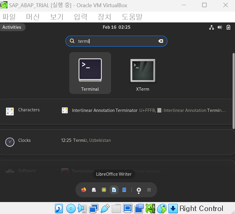
Task: Click the magnifier icon in the search bar
Action: pyautogui.click(x=72, y=41)
